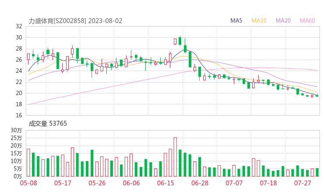Select the MA10 legend label
Image resolution: width=324 pixels, height=193 pixels.
(259, 21)
